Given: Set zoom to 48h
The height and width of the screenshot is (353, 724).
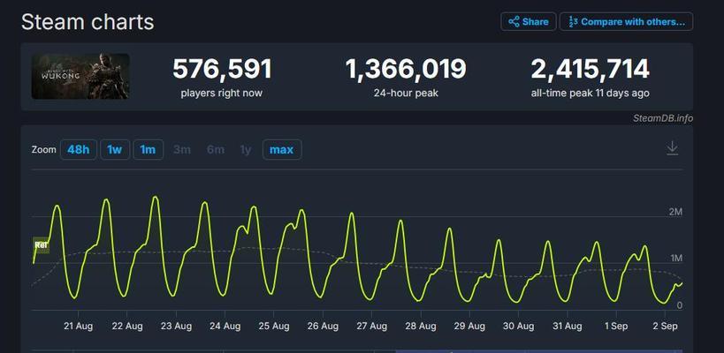Looking at the screenshot, I should point(79,150).
